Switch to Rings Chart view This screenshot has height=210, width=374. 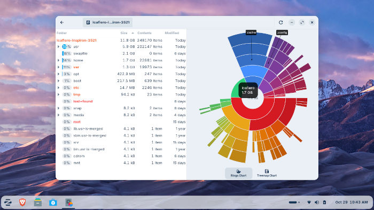click(238, 173)
